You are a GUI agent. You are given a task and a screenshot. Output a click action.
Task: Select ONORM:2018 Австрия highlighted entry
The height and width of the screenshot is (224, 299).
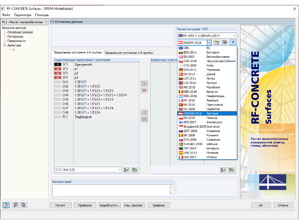click(207, 114)
